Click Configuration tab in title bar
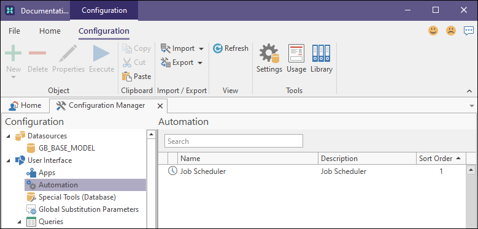Image resolution: width=478 pixels, height=229 pixels. (104, 10)
